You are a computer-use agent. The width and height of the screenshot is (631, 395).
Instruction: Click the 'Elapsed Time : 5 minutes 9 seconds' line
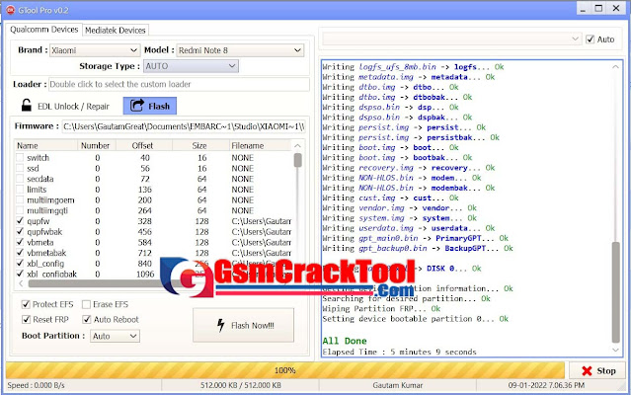[399, 352]
